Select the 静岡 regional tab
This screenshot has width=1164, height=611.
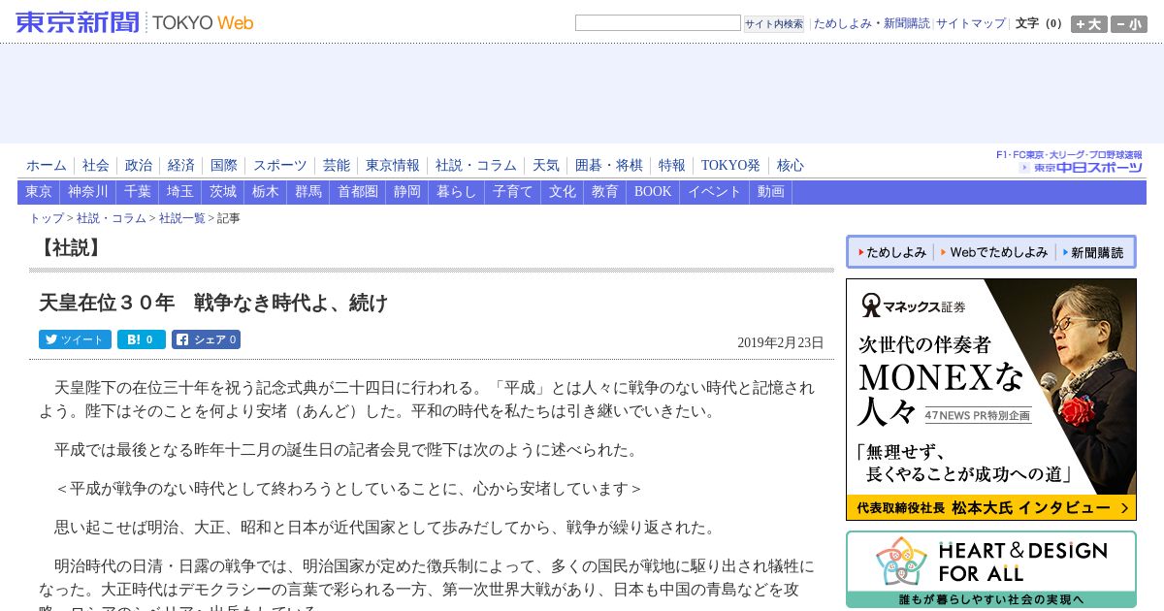407,192
